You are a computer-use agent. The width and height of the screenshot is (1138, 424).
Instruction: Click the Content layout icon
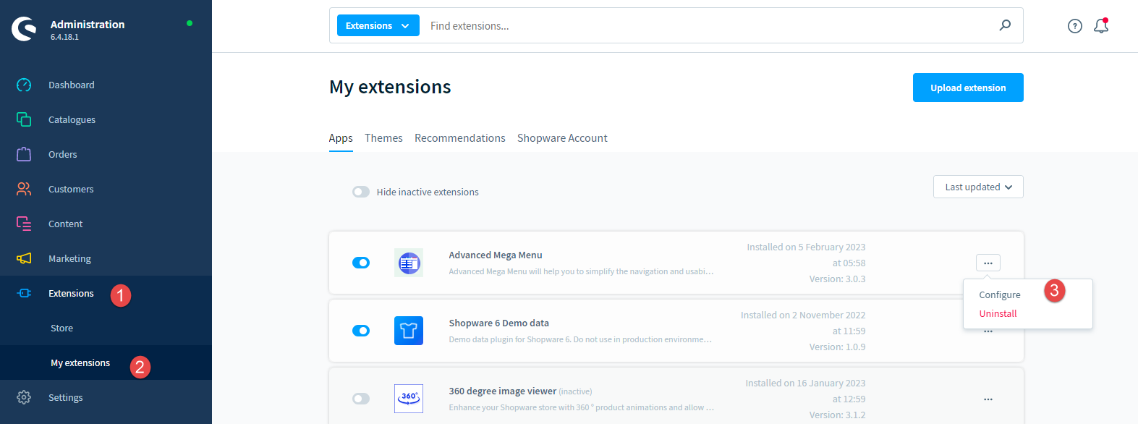pos(24,224)
